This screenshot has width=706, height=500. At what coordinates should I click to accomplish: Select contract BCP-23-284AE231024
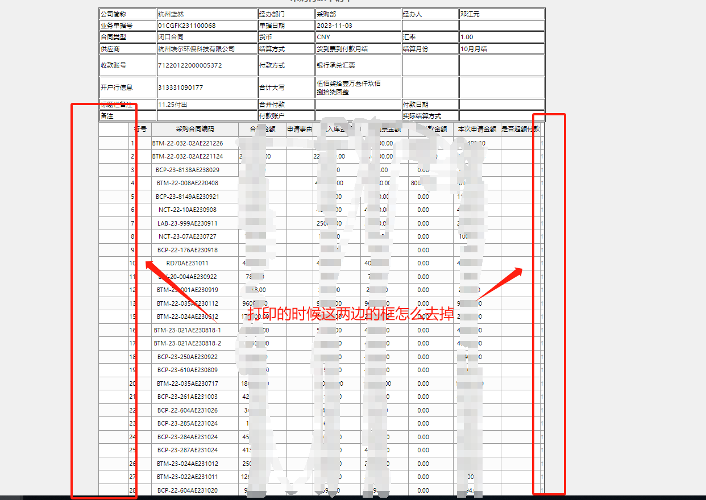(x=188, y=437)
